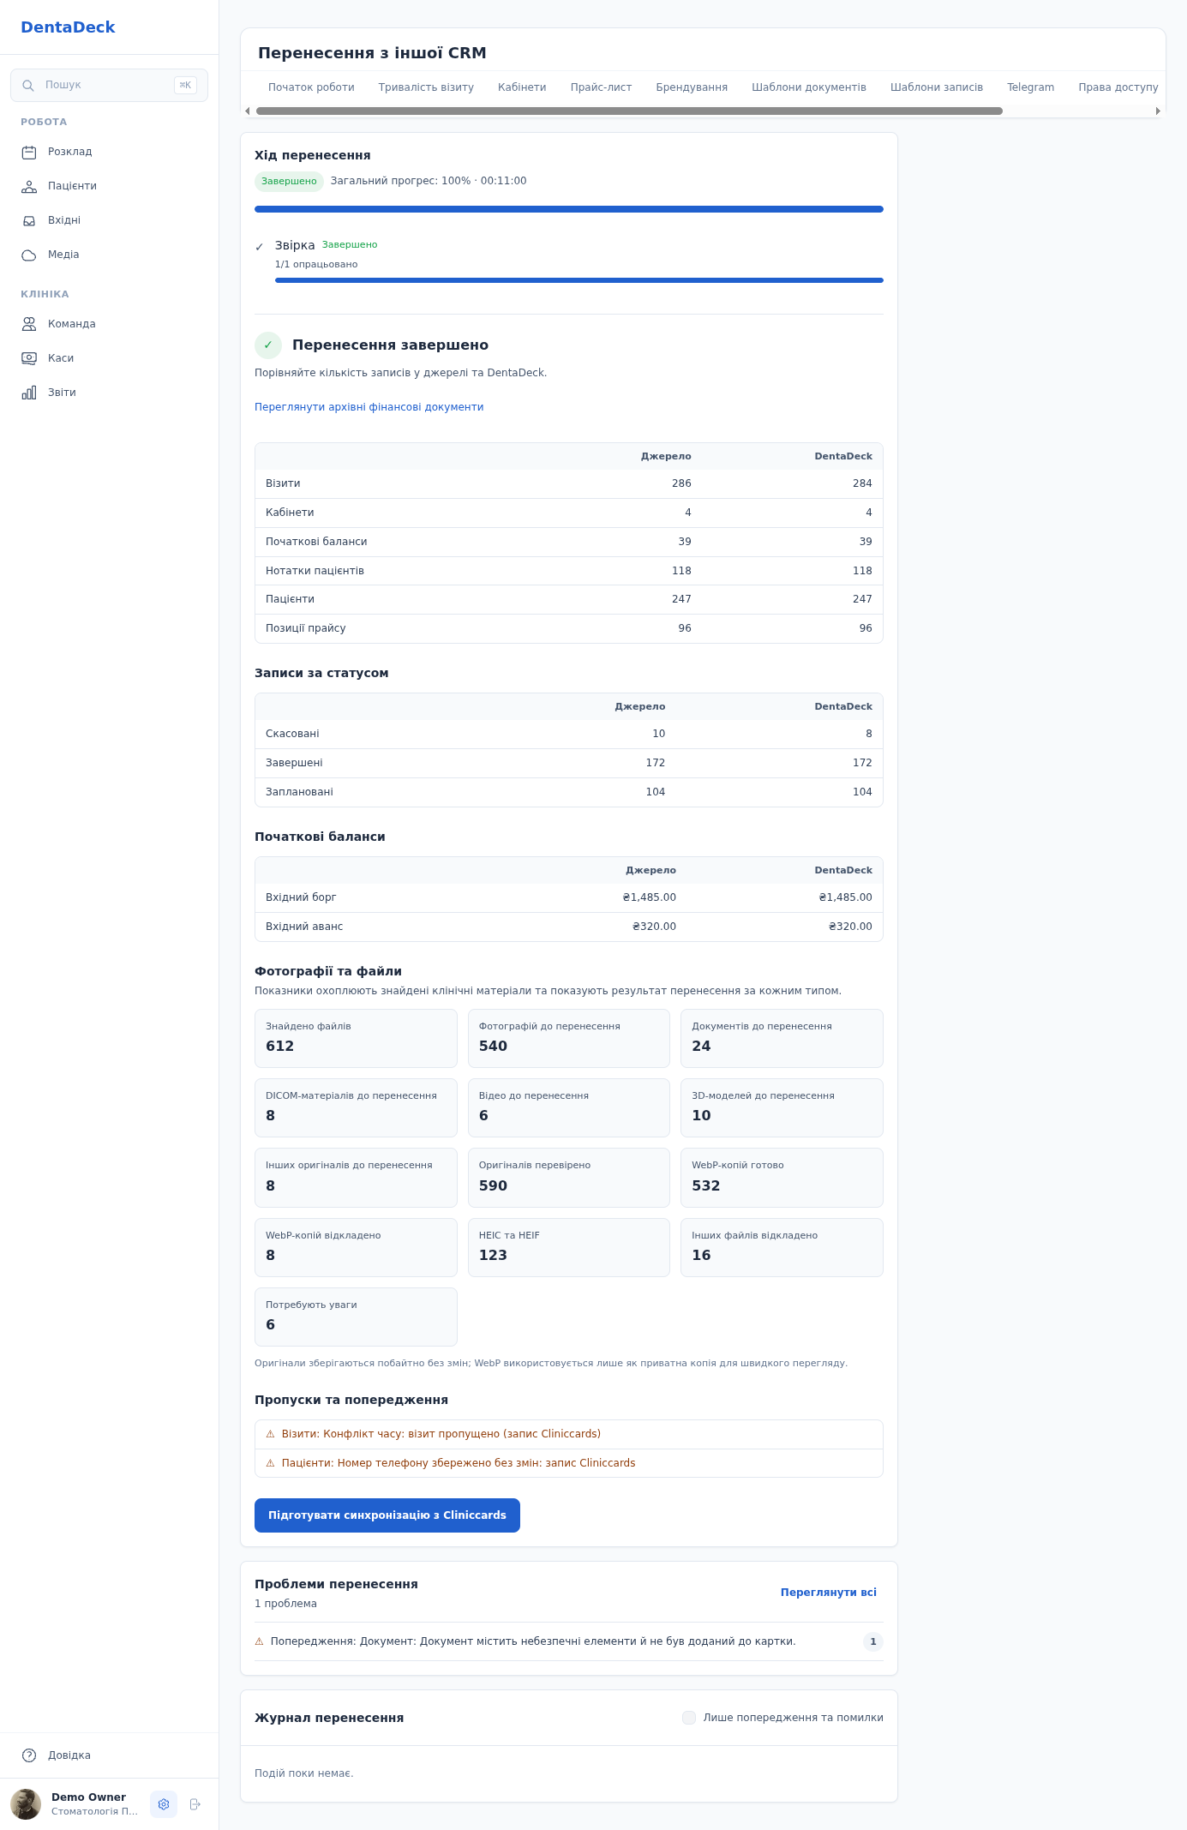
Task: Open the Telegram tab
Action: 1030,87
